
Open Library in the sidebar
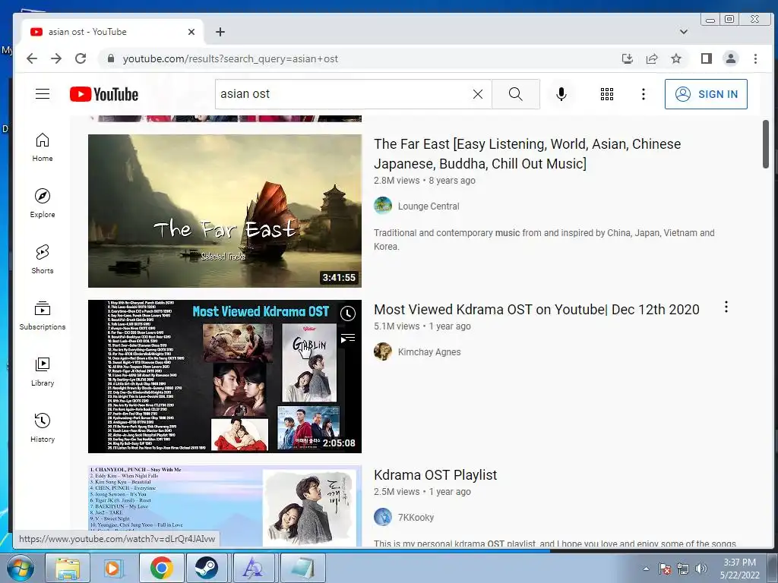click(43, 372)
